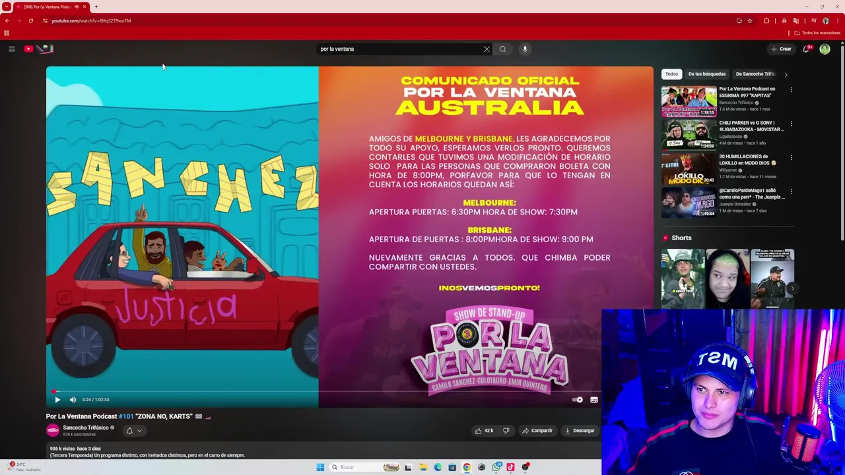Show more filter chips with right arrow
The image size is (845, 475).
(x=786, y=75)
